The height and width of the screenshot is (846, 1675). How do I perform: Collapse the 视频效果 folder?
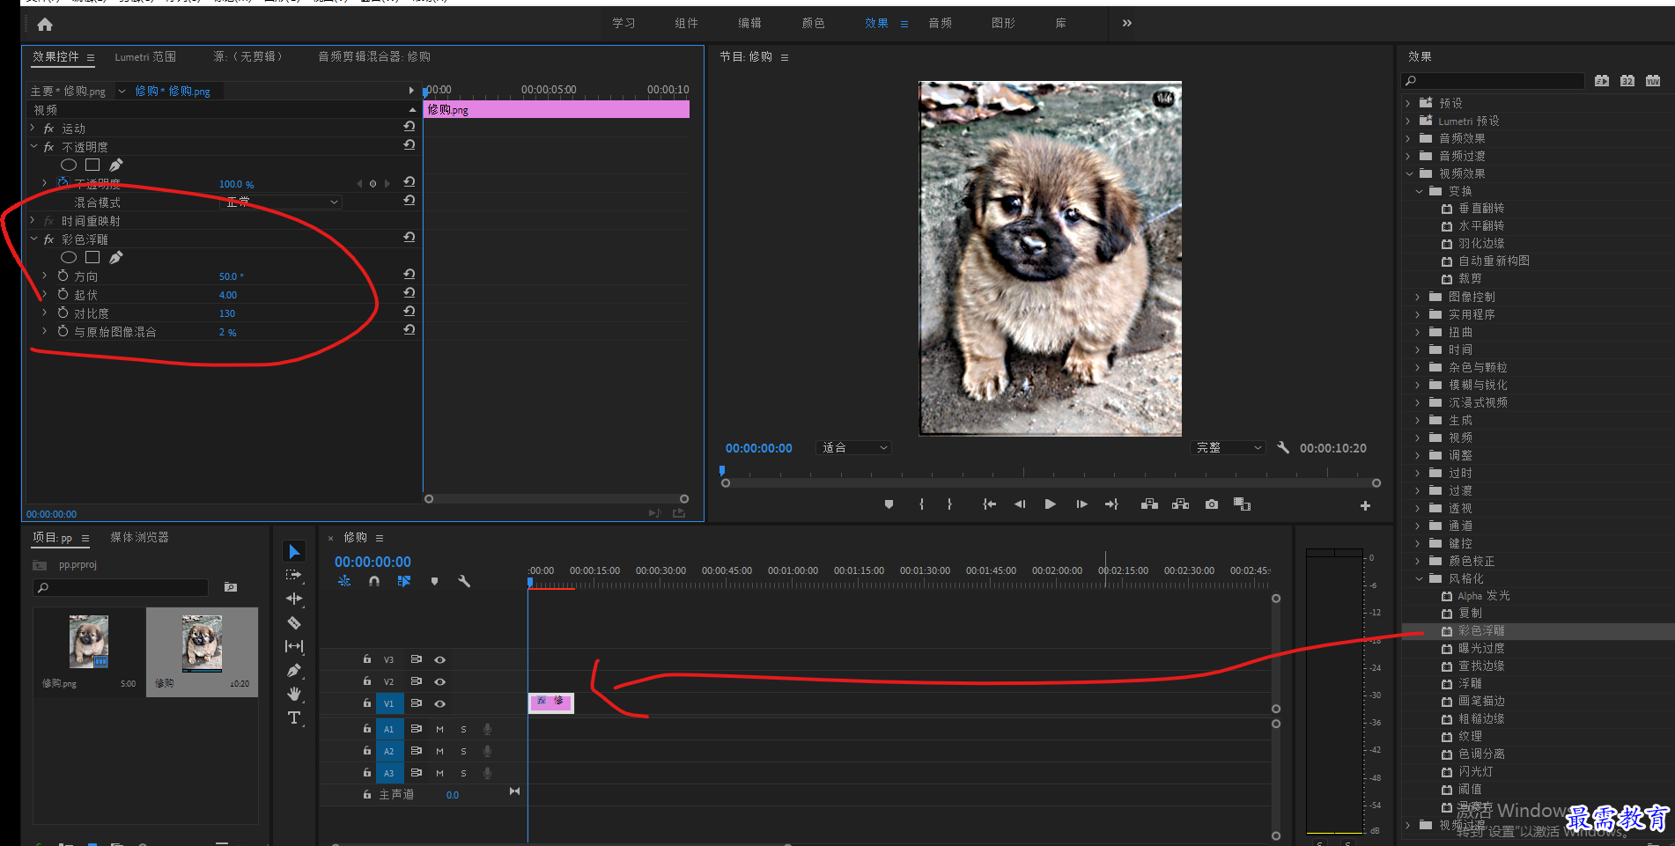[1408, 173]
